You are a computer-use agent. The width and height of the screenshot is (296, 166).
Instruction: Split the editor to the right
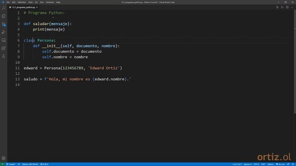click(287, 7)
